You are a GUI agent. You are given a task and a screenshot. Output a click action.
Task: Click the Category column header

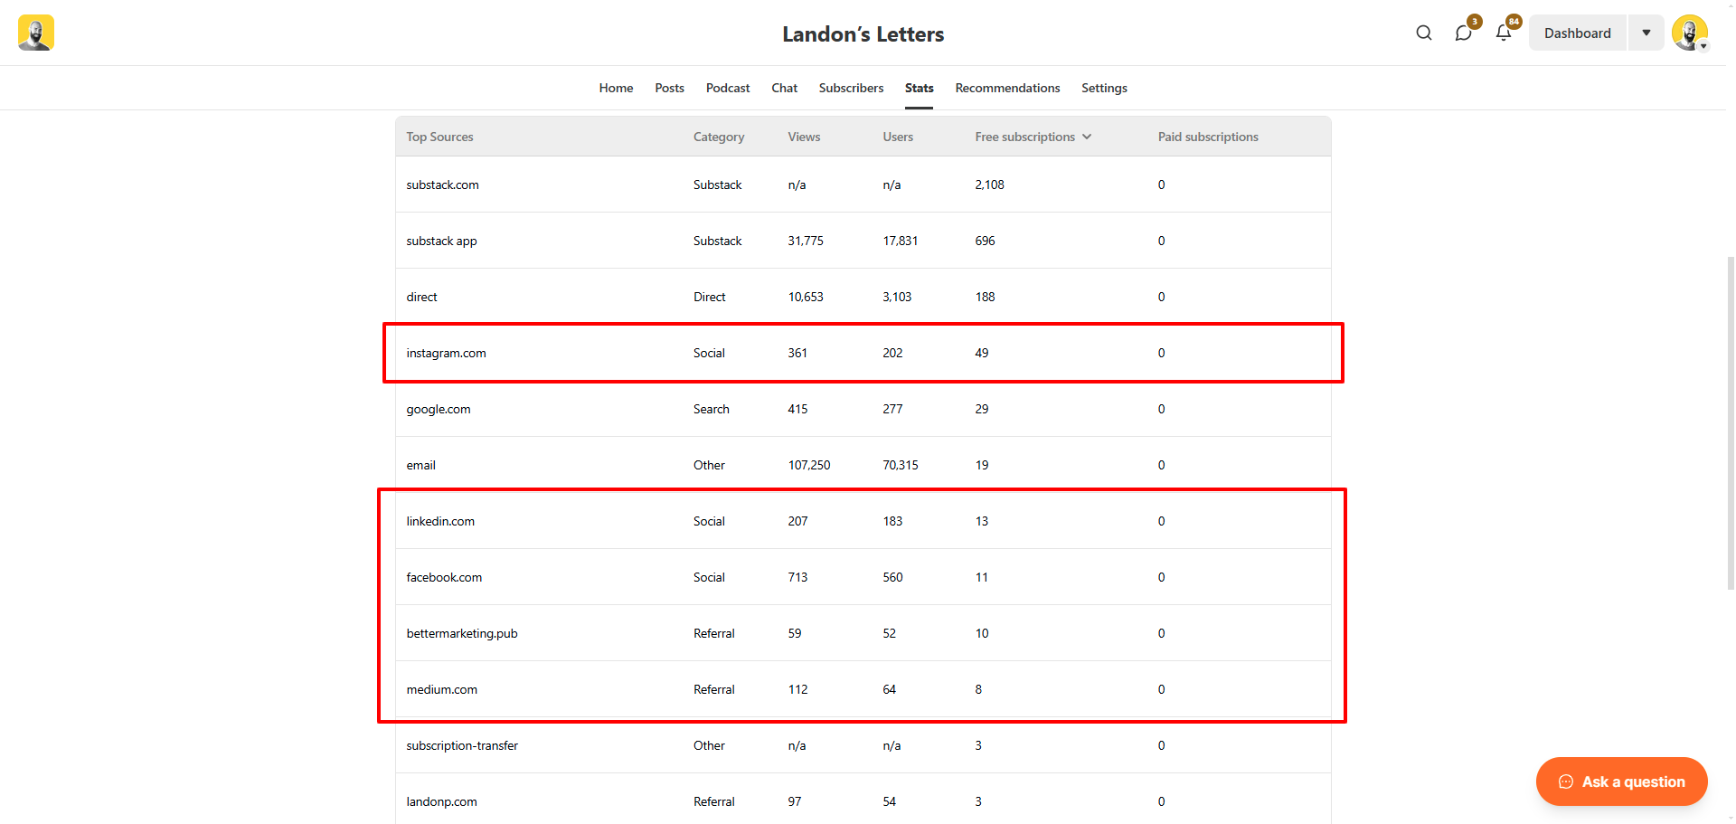coord(719,137)
